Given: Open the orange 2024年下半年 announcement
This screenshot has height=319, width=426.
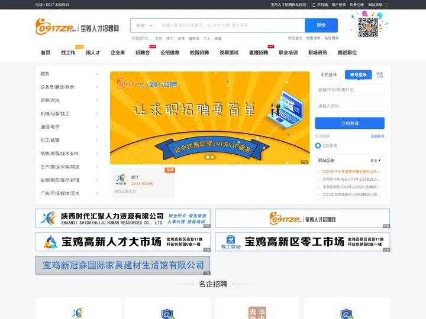Looking at the screenshot, I should click(x=351, y=171).
